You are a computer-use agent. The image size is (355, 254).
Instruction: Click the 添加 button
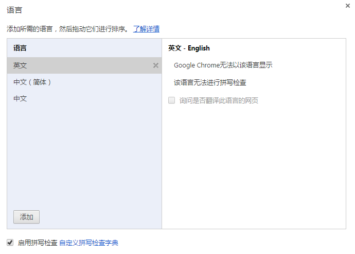click(26, 217)
